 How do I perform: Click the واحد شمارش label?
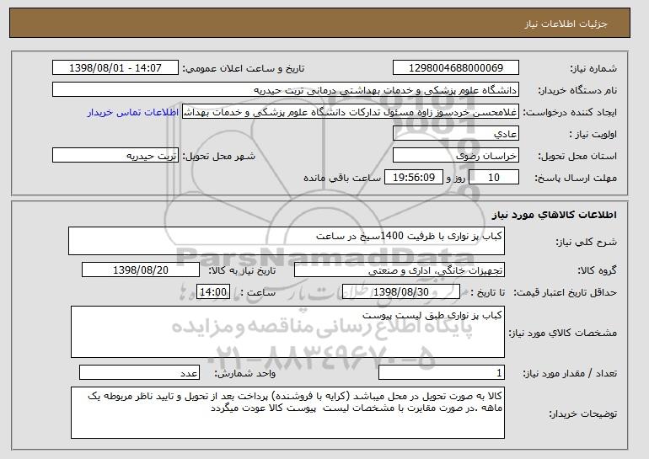(244, 373)
